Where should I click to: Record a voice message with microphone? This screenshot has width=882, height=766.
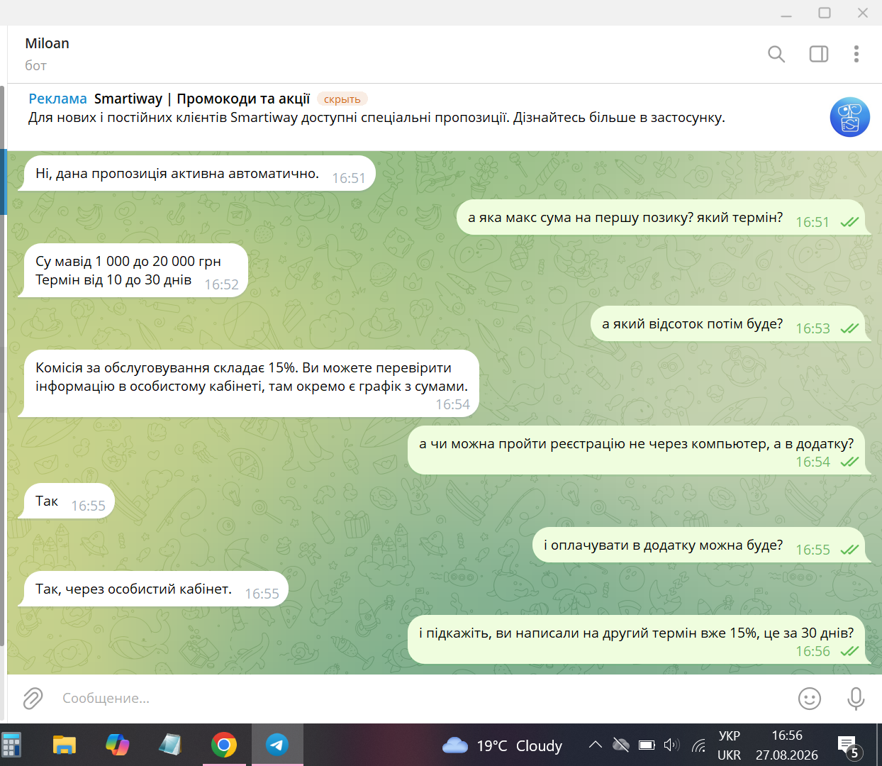point(856,699)
